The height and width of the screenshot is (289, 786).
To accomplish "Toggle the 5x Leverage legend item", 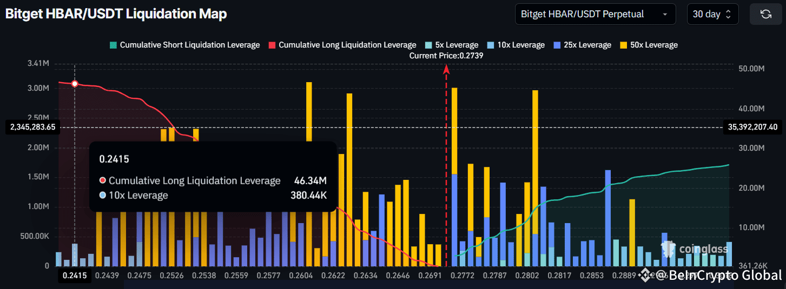I will click(451, 45).
